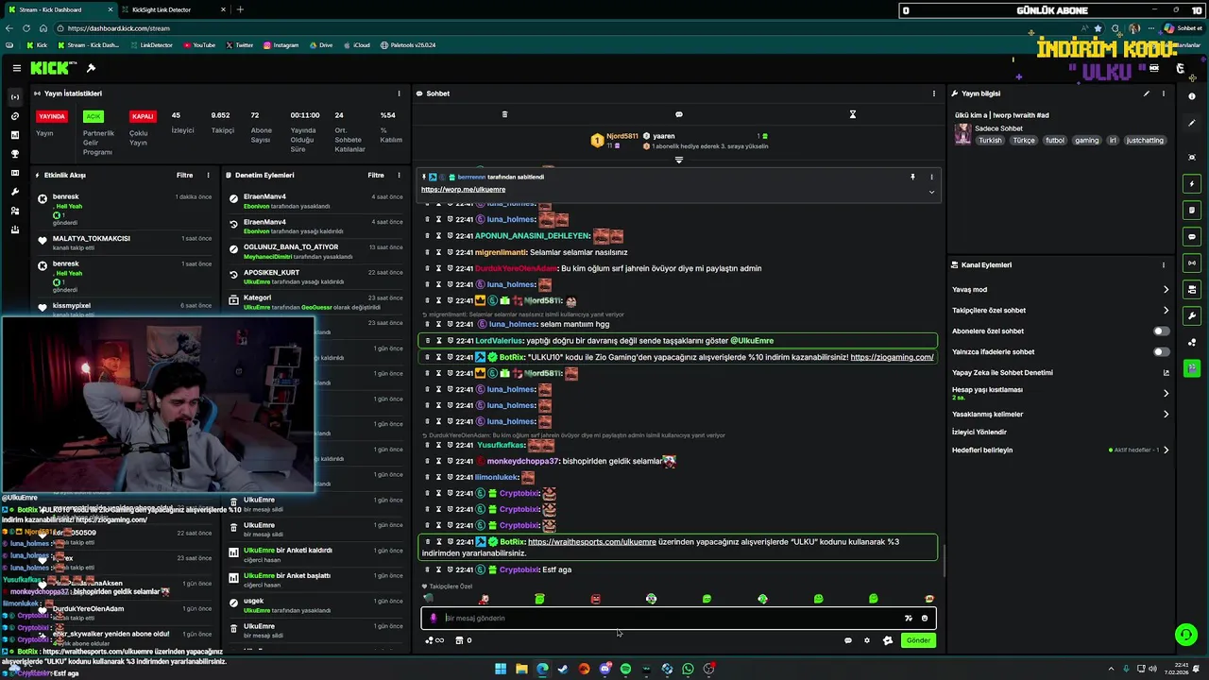Click the chat bubble widget in right sidebar
This screenshot has height=680, width=1209.
pos(1192,236)
